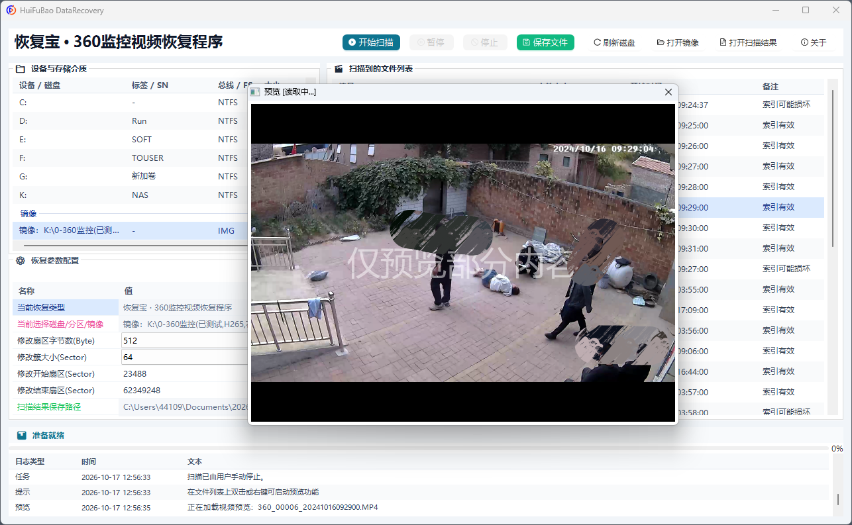Screen dimensions: 852x525
Task: Click the HuiFuBao app logo icon
Action: (11, 10)
